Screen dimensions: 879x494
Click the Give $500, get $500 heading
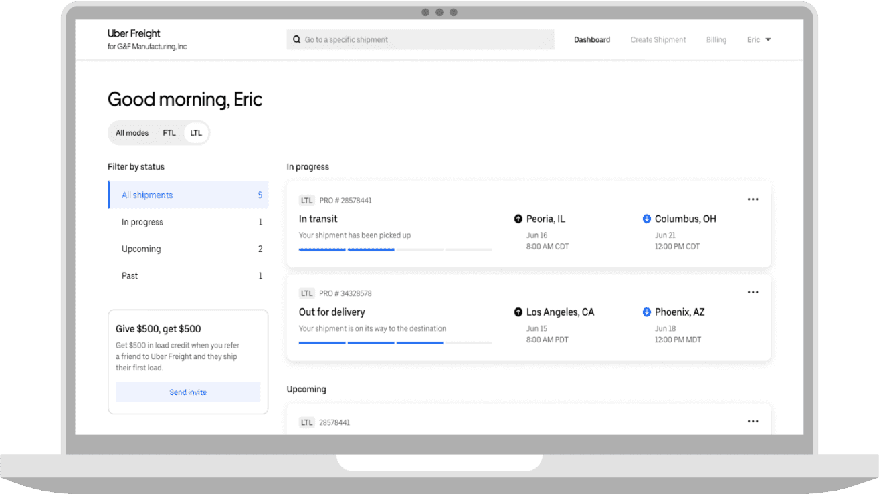point(159,329)
